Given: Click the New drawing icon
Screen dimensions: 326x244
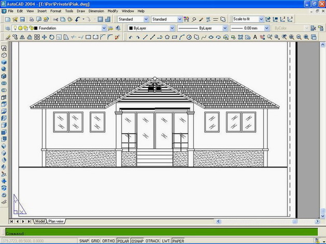Looking at the screenshot, I should click(x=5, y=19).
